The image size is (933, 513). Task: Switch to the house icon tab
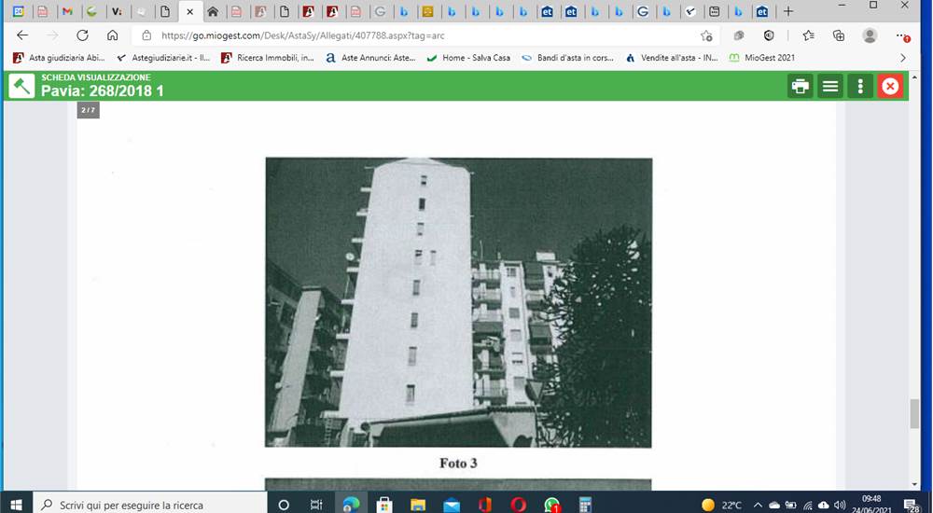pyautogui.click(x=213, y=11)
